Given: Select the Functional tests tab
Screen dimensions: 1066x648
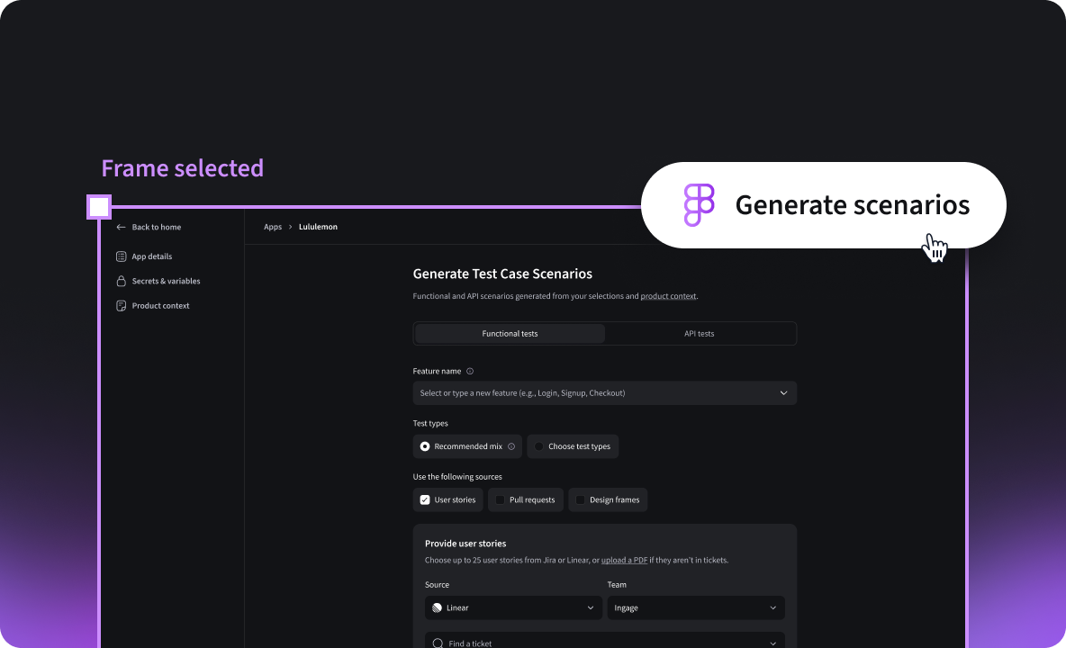Looking at the screenshot, I should pos(510,333).
